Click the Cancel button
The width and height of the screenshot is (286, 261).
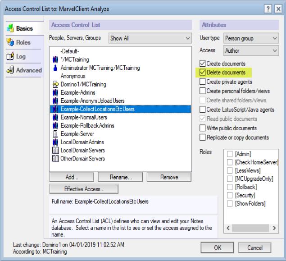[254, 247]
